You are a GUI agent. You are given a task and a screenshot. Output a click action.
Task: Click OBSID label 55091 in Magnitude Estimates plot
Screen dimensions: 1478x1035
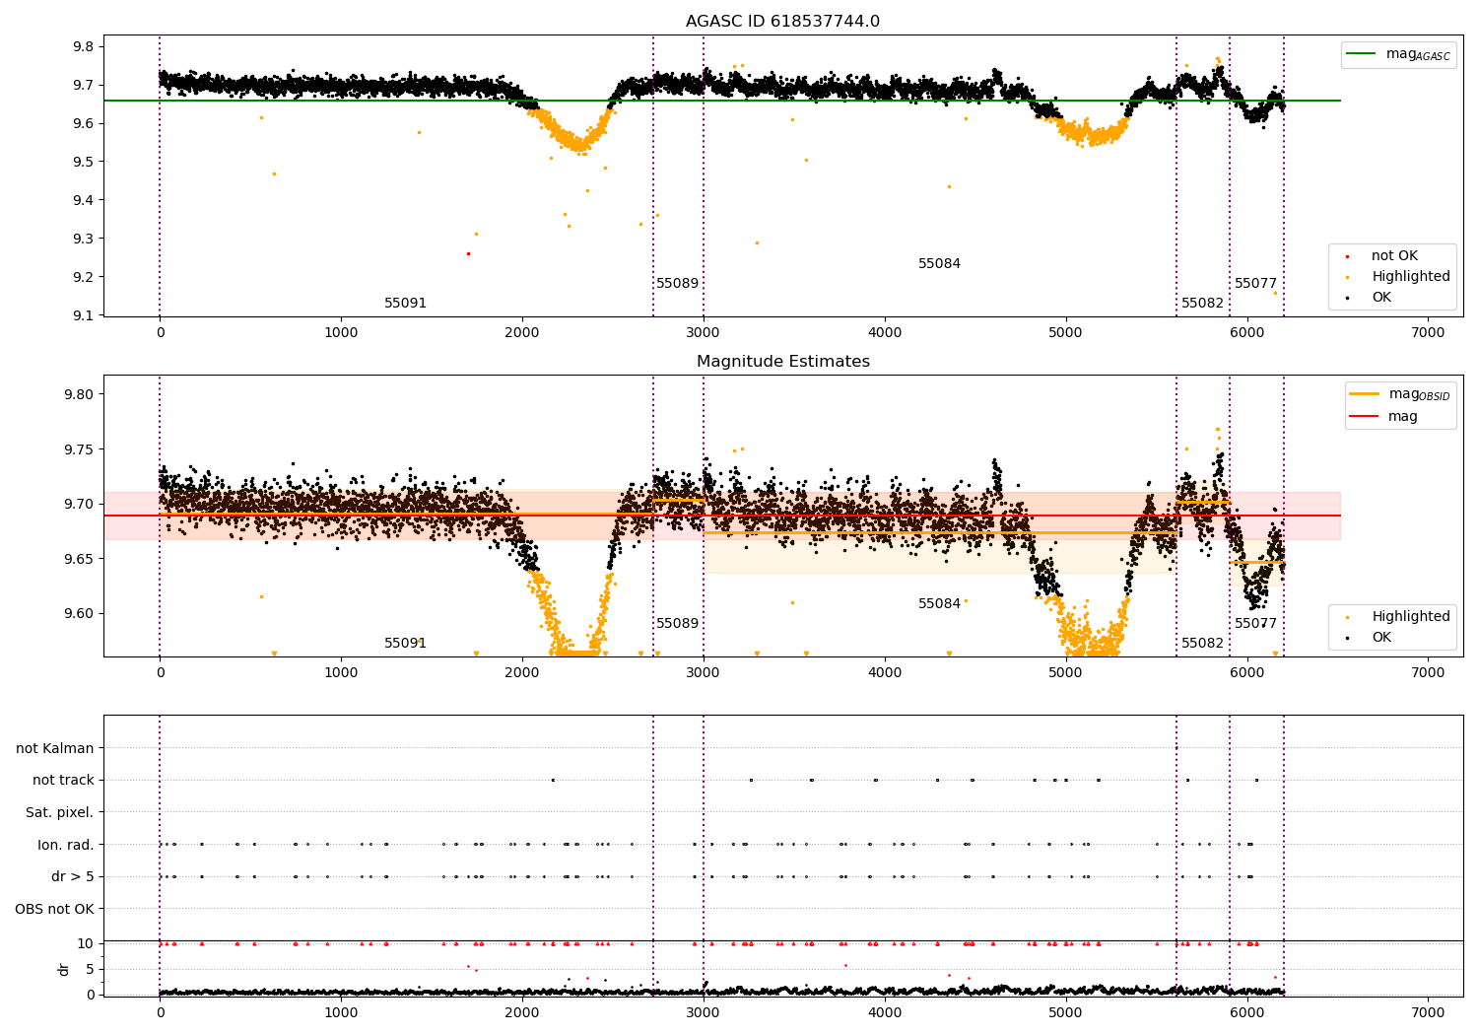pos(405,644)
